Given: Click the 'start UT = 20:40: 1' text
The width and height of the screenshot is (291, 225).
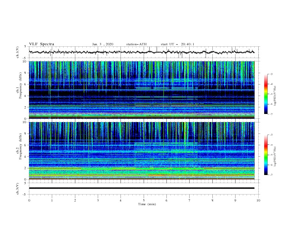Looking at the screenshot, I should [177, 44].
